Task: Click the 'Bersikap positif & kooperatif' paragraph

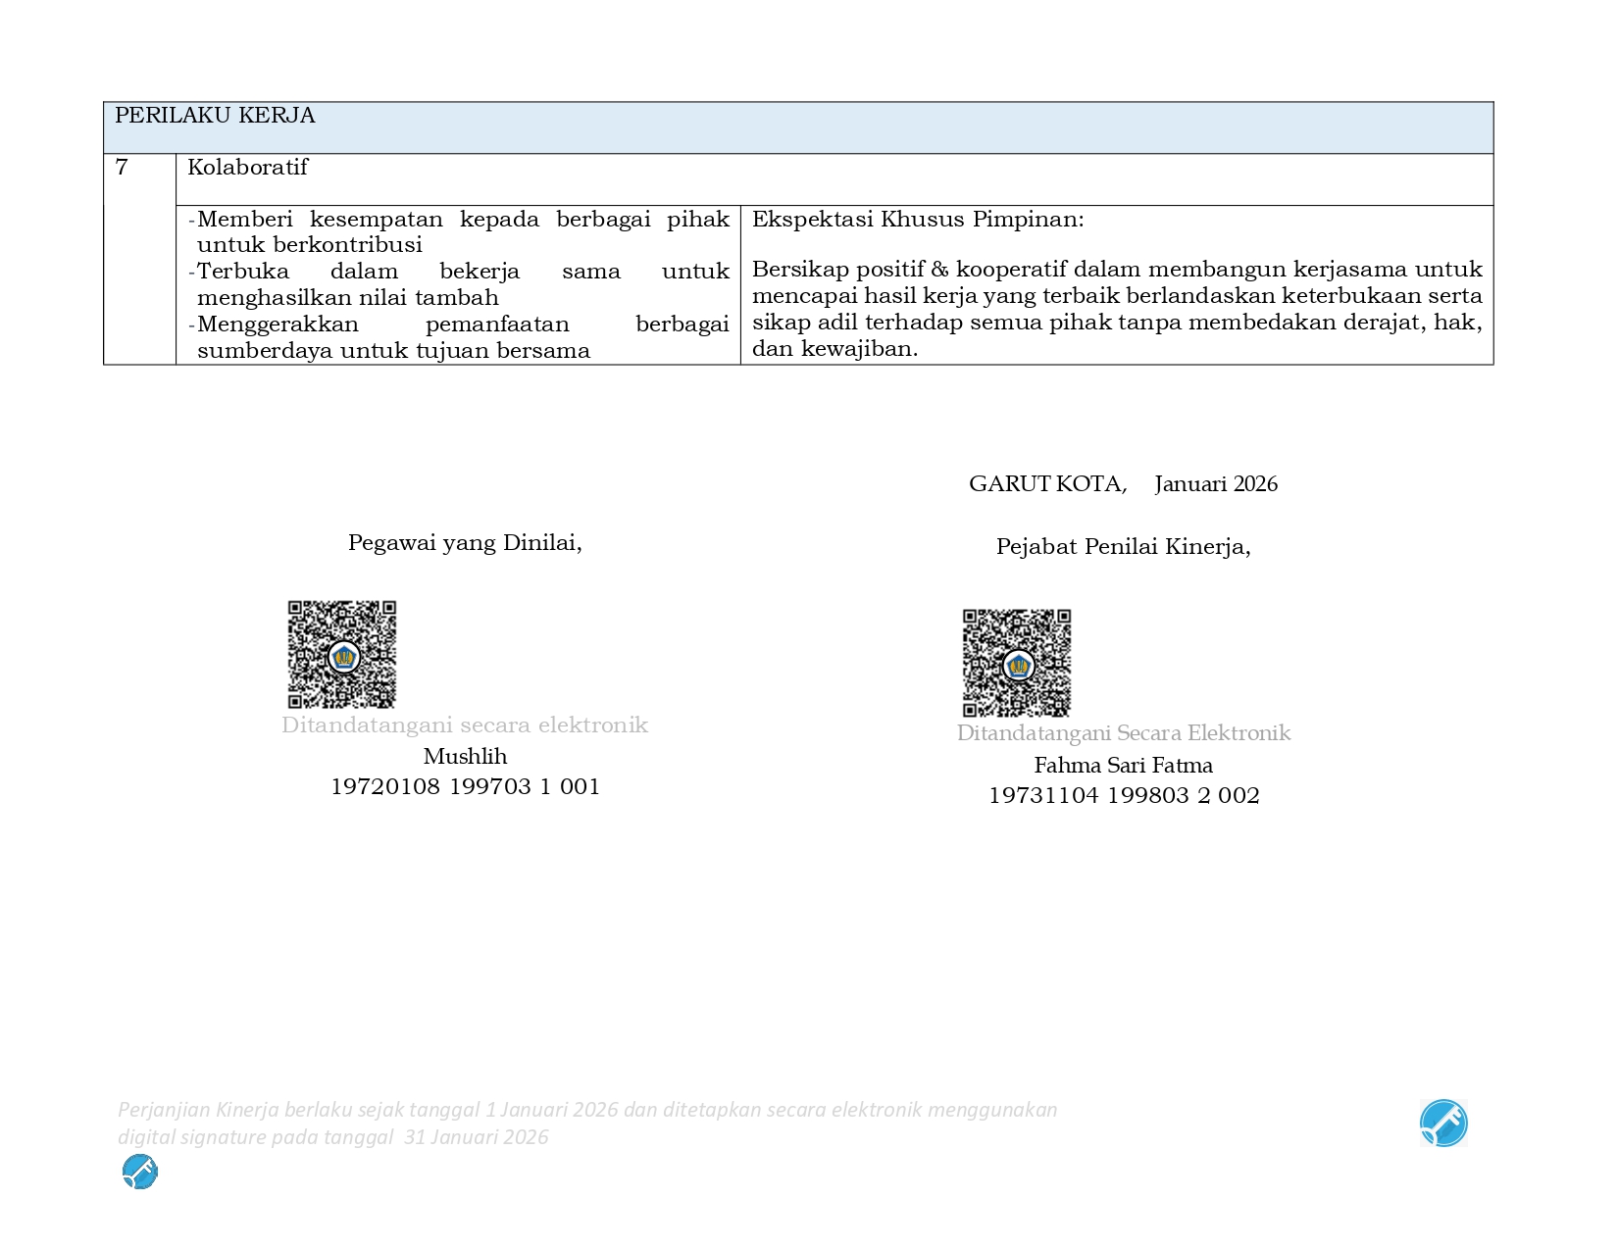Action: click(1116, 309)
